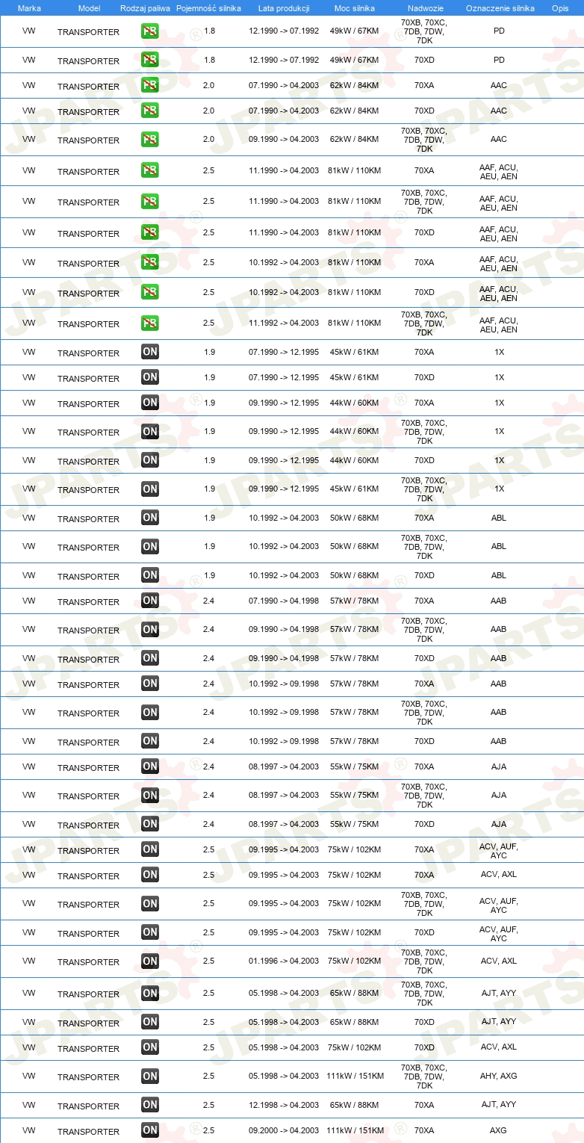Viewport: 584px width, 1143px height.
Task: Click the Lata produkcji column header
Action: pyautogui.click(x=284, y=8)
